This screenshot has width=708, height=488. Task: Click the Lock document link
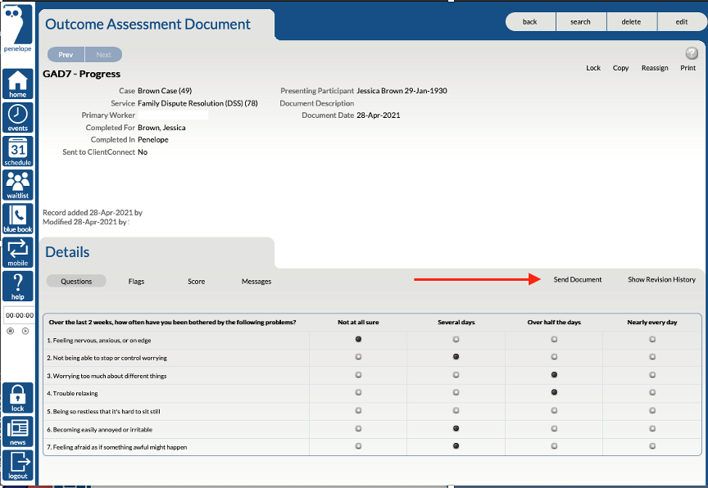click(592, 68)
